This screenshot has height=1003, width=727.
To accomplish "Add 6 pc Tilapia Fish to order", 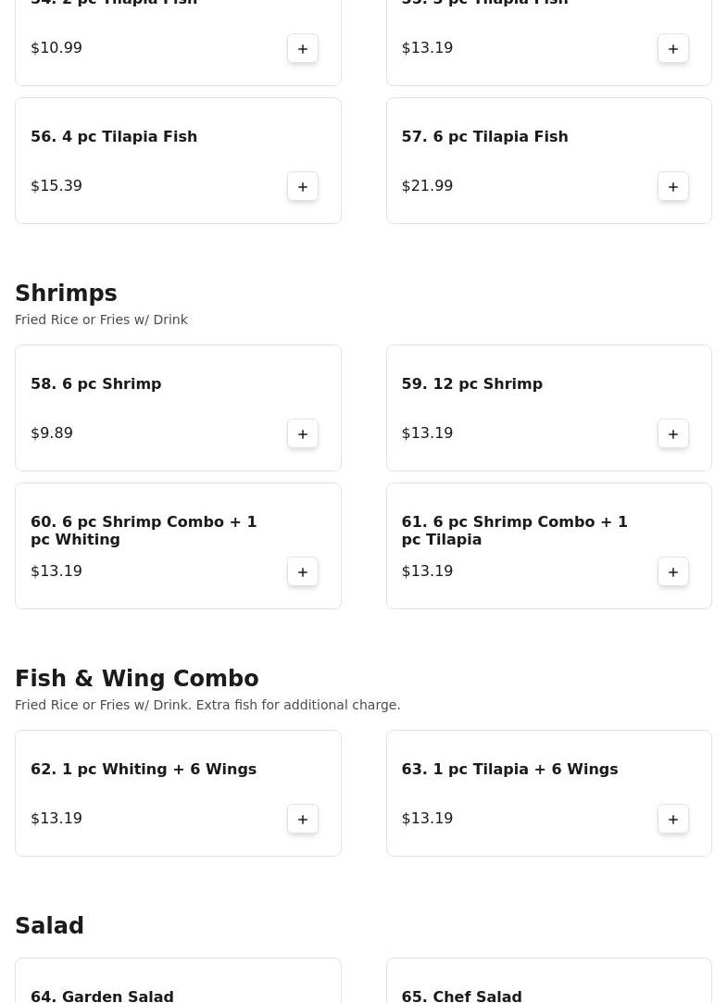I will (672, 186).
